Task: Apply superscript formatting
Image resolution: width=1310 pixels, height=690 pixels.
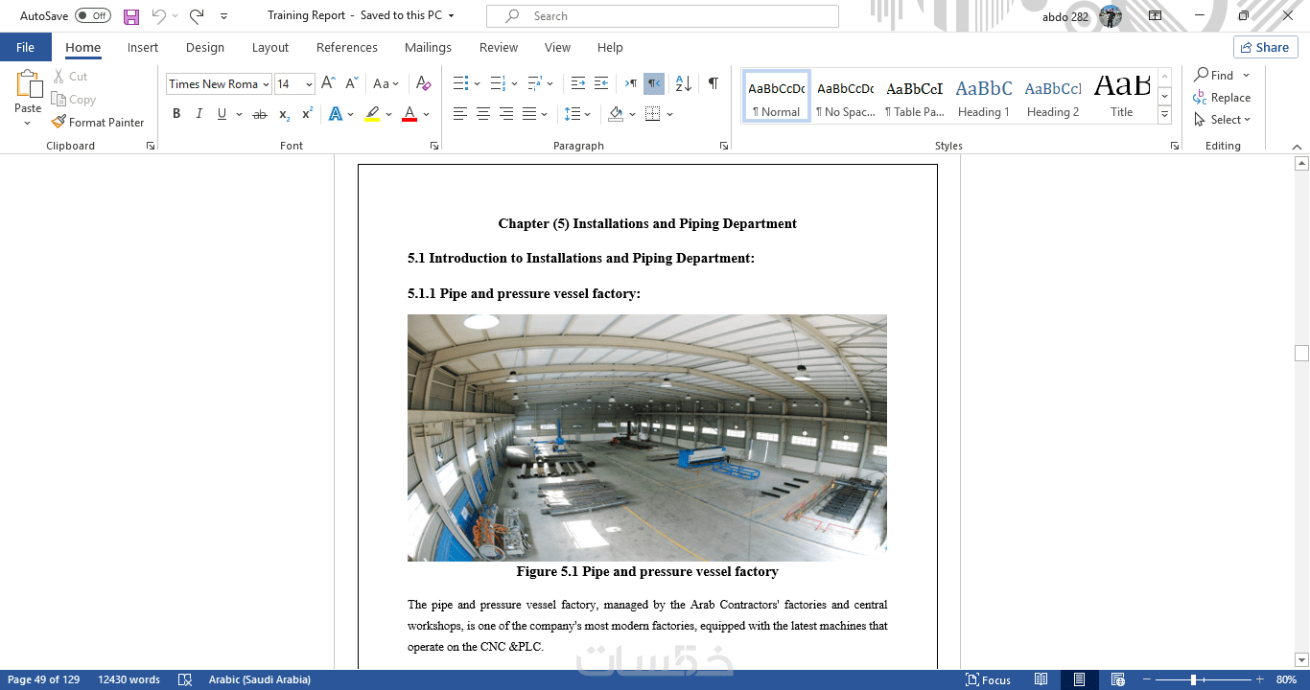Action: pos(307,114)
